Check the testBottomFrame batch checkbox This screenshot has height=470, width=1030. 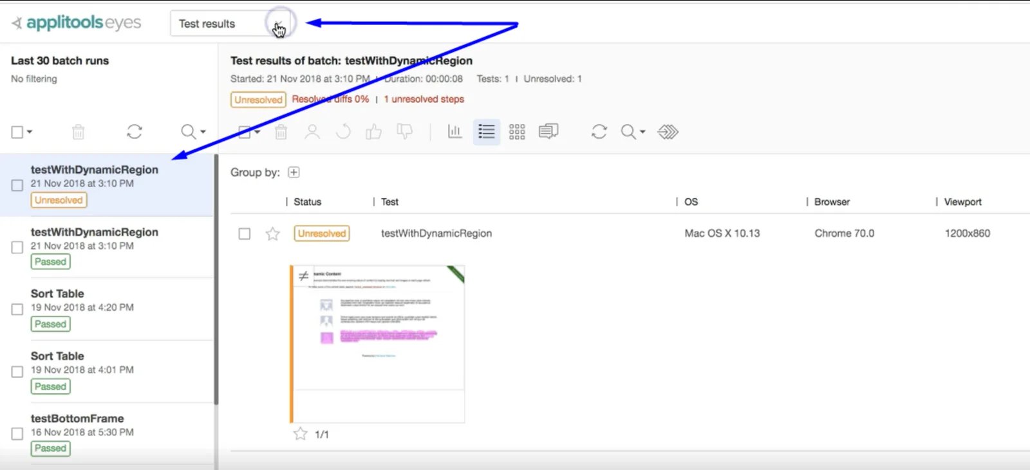(x=17, y=434)
